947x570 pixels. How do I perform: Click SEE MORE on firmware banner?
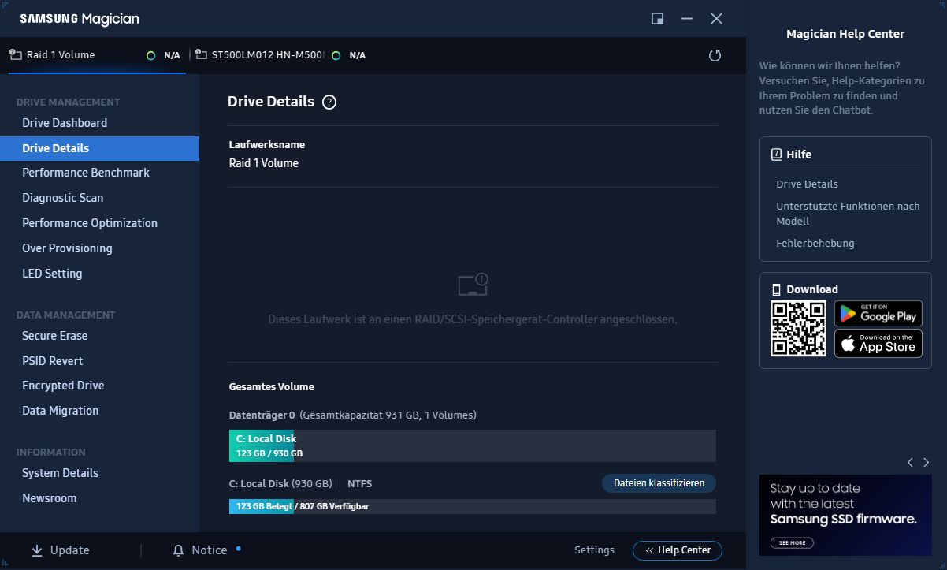click(792, 543)
